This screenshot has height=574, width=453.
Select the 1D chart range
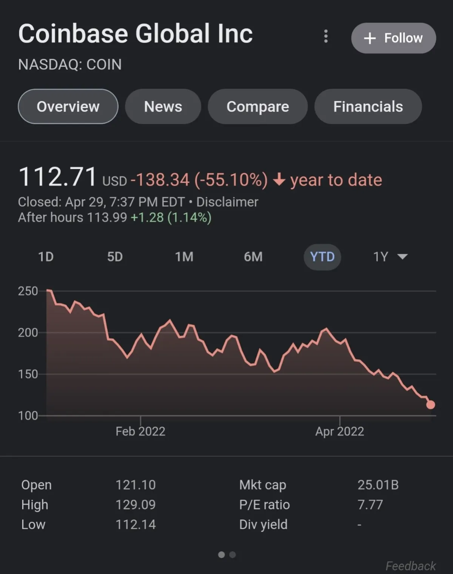(46, 257)
